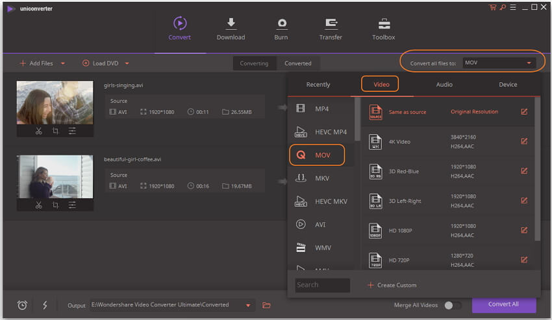Image resolution: width=552 pixels, height=320 pixels.
Task: Open the Convert section
Action: tap(179, 28)
